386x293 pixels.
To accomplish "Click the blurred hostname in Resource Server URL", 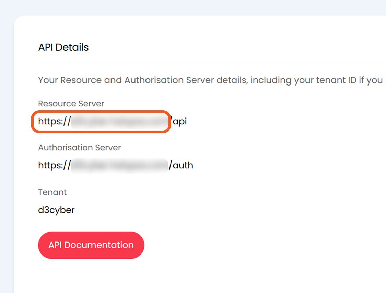I will 120,121.
